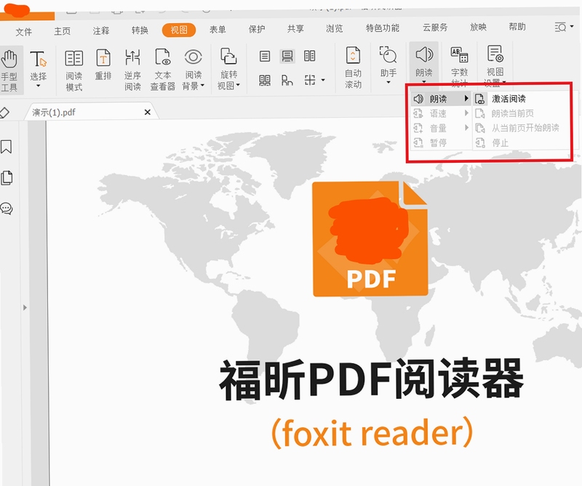Switch to the Comment (注释) tab

coord(101,31)
